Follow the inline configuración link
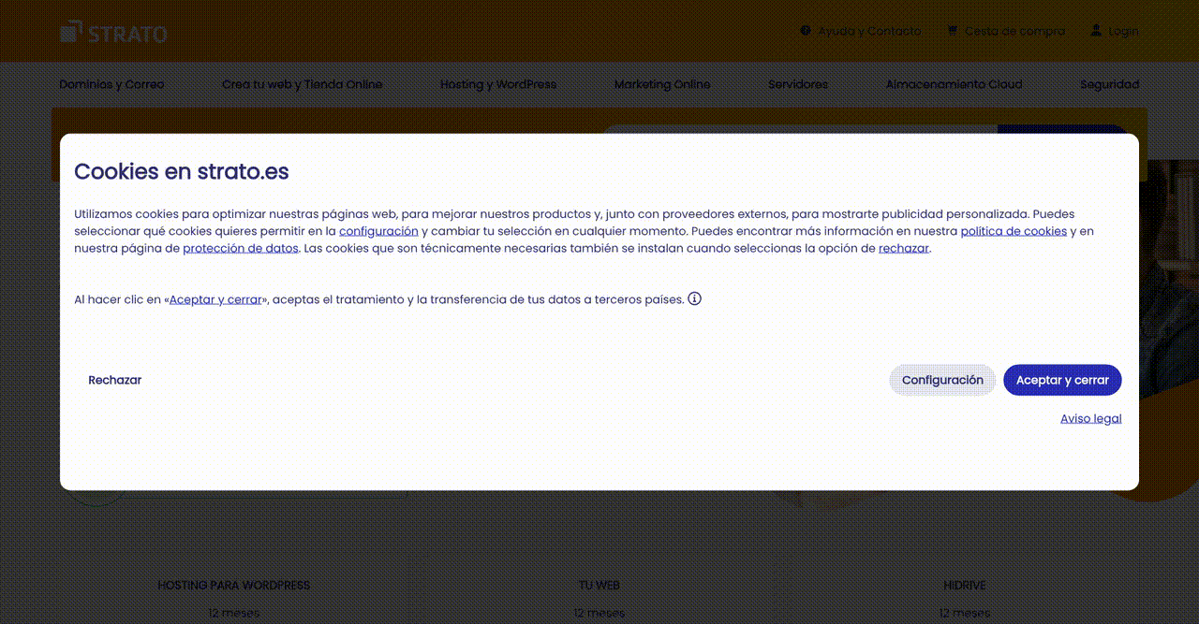The image size is (1199, 624). (378, 231)
